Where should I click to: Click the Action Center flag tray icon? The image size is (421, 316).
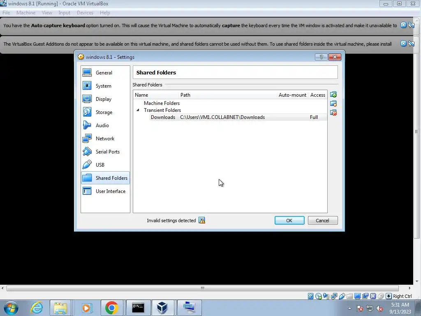point(360,309)
